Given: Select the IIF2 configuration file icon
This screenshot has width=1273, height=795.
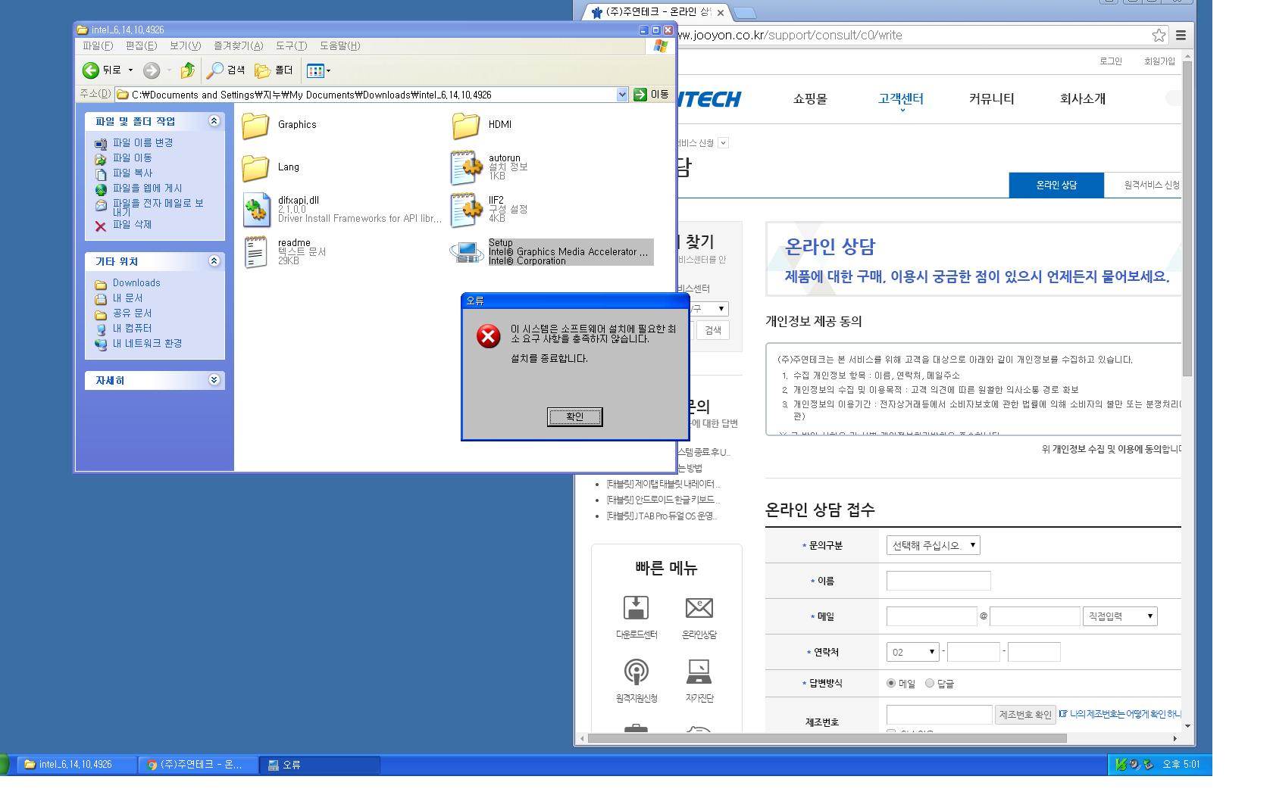Looking at the screenshot, I should point(466,210).
